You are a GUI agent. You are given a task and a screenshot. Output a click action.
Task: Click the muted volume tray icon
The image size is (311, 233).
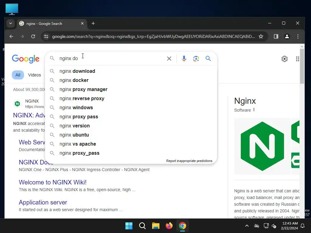(274, 226)
